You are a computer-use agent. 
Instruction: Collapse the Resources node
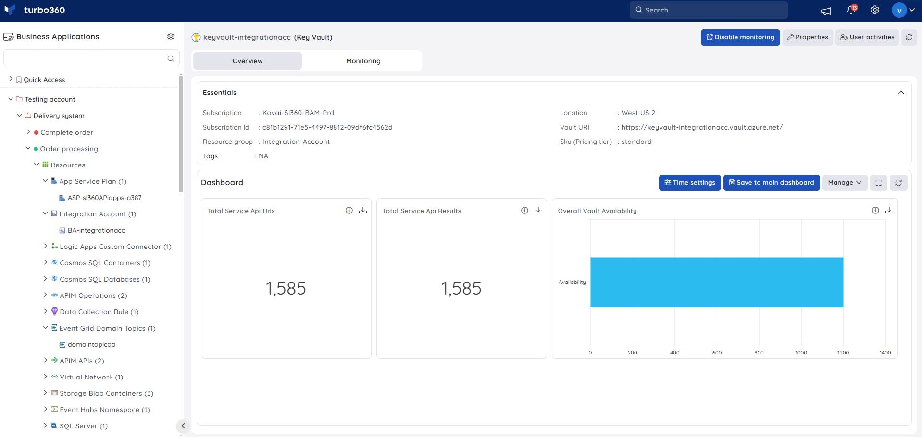point(37,165)
